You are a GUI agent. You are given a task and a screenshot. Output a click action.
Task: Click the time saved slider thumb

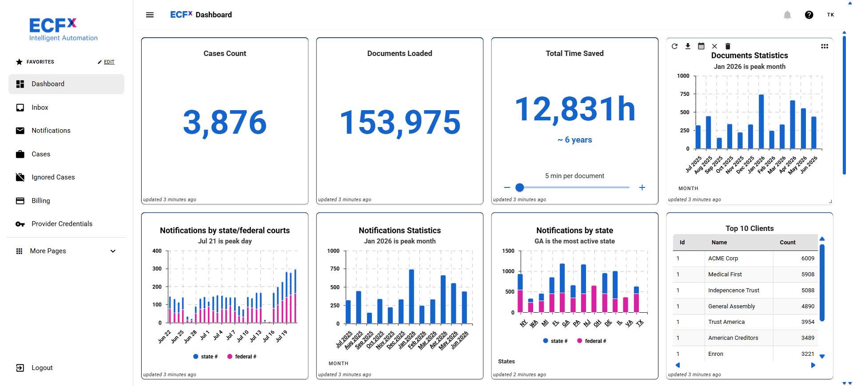pyautogui.click(x=519, y=187)
